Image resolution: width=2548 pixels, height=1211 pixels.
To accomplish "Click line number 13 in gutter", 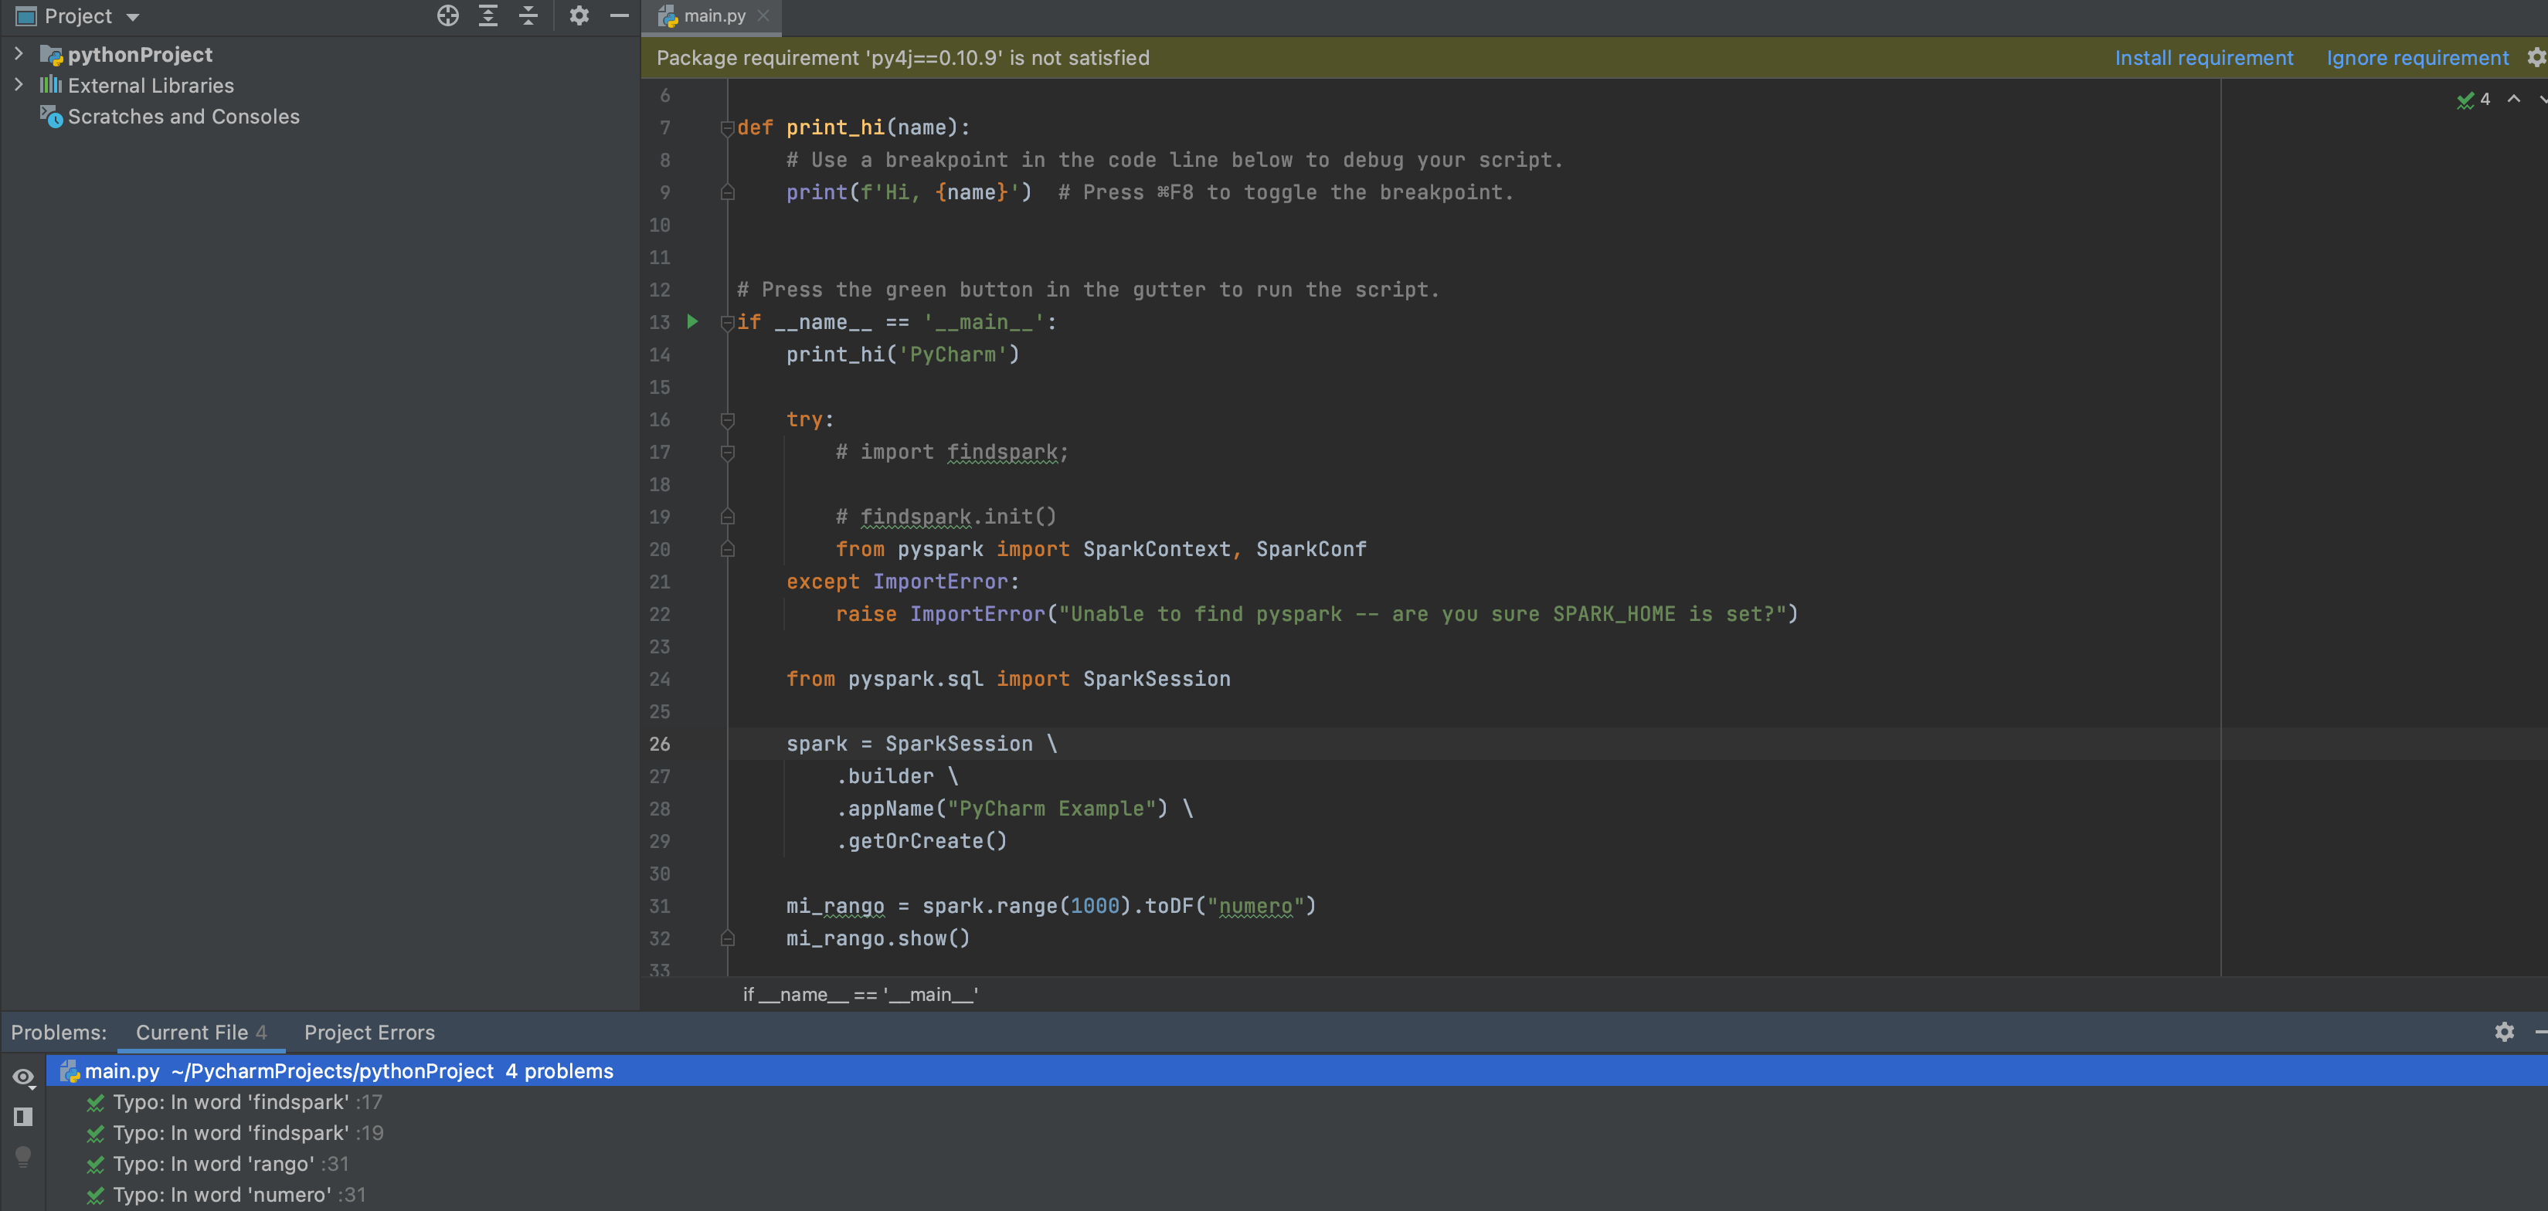I will click(660, 322).
